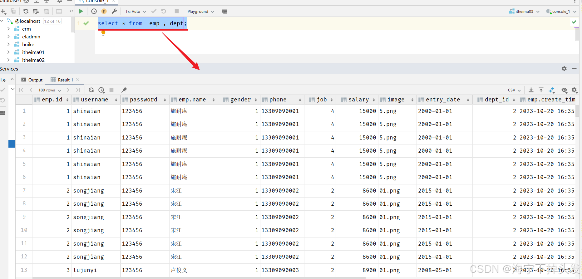Click the editor vertical scrollbar
The height and width of the screenshot is (279, 582).
577,34
